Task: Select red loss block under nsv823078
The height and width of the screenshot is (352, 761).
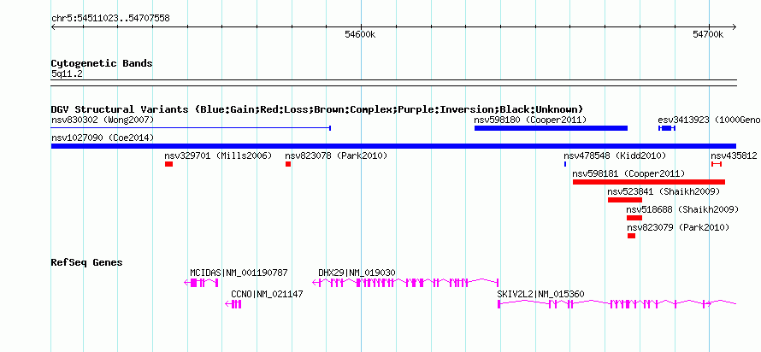Action: pyautogui.click(x=288, y=164)
